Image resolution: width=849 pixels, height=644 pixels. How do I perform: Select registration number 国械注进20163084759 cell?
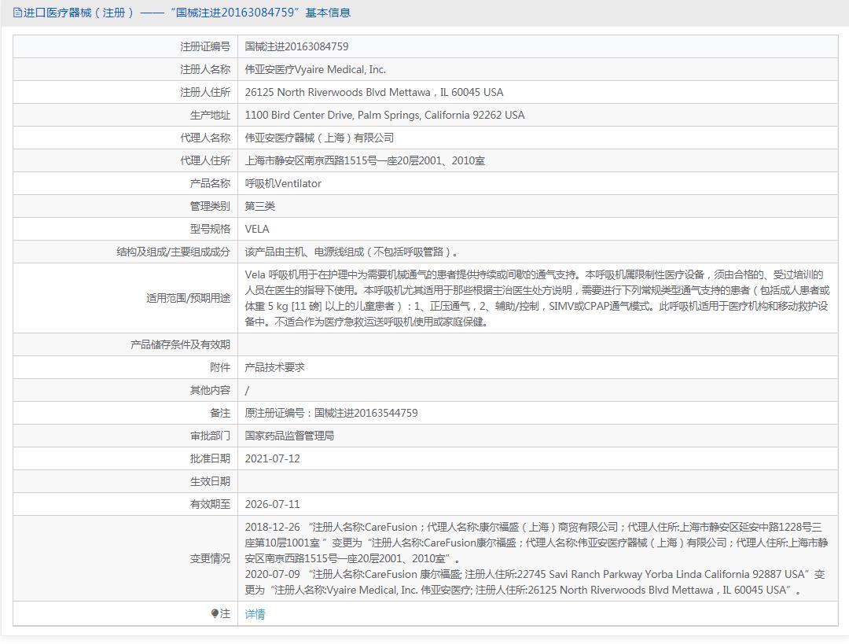pyautogui.click(x=296, y=46)
